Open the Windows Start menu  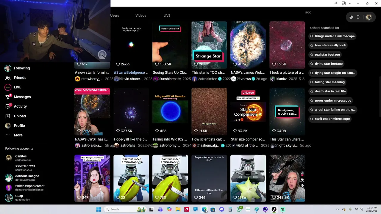point(99,209)
